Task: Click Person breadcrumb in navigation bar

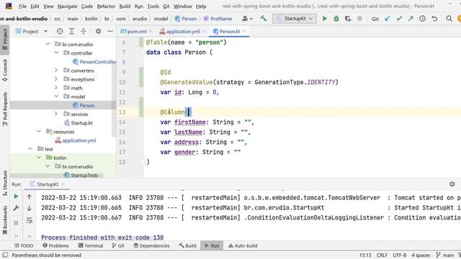Action: [186, 19]
